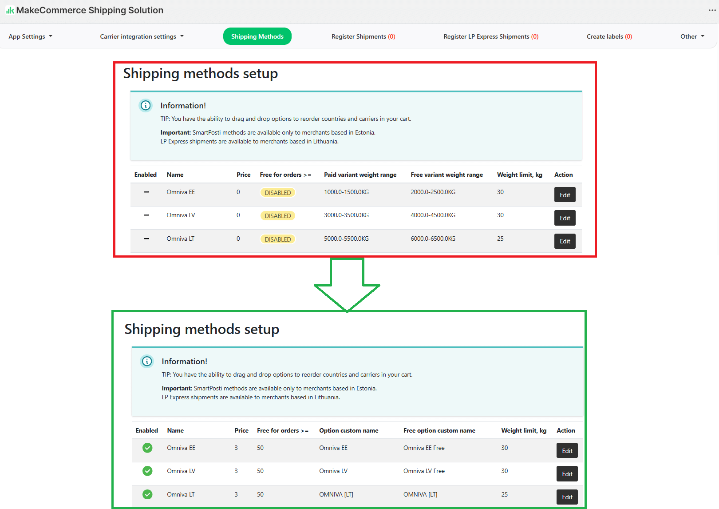719x509 pixels.
Task: Click the disabled dash icon for Omniva LT
Action: [x=146, y=239]
